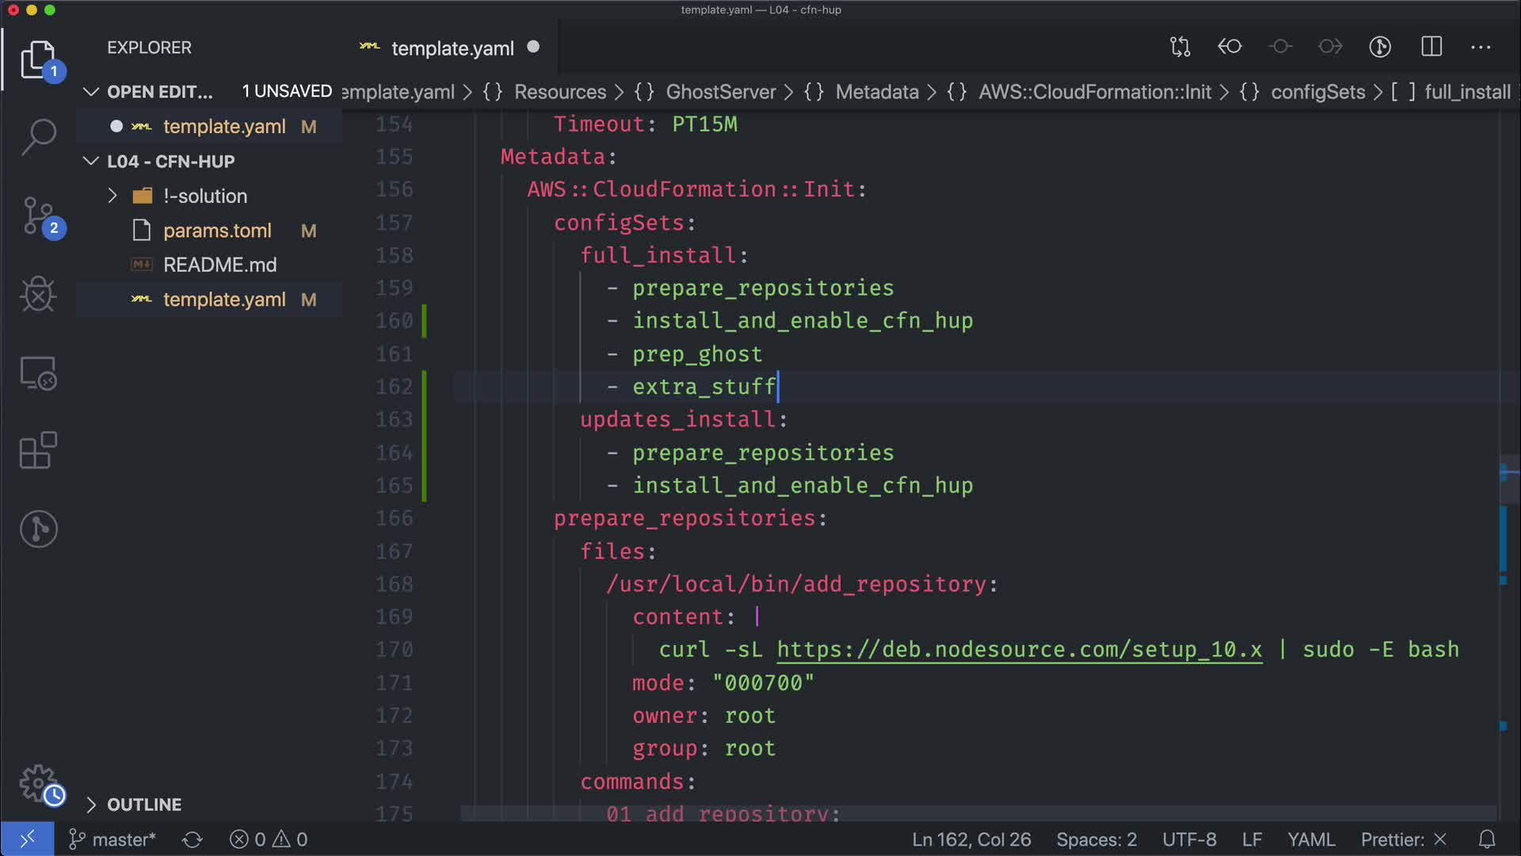Screen dimensions: 1521x856
Task: Open the Run and Debug view
Action: [x=38, y=294]
